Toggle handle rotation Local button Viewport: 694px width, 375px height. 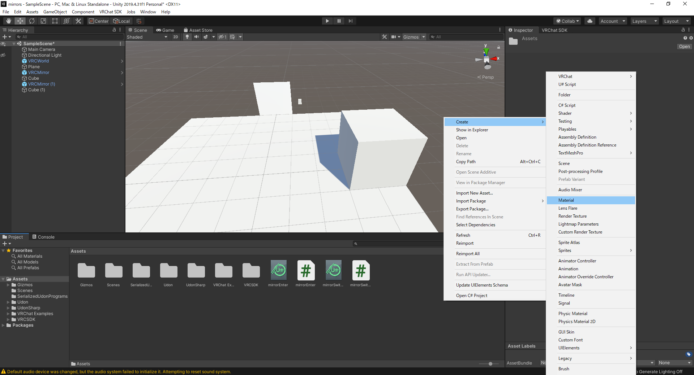(121, 21)
